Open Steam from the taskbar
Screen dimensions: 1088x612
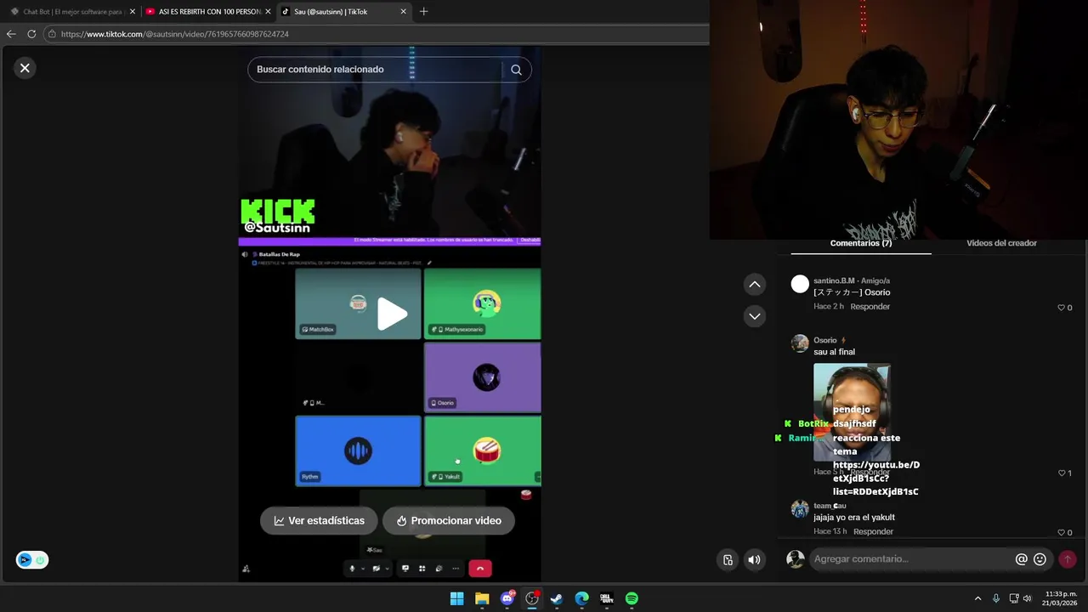click(x=557, y=598)
